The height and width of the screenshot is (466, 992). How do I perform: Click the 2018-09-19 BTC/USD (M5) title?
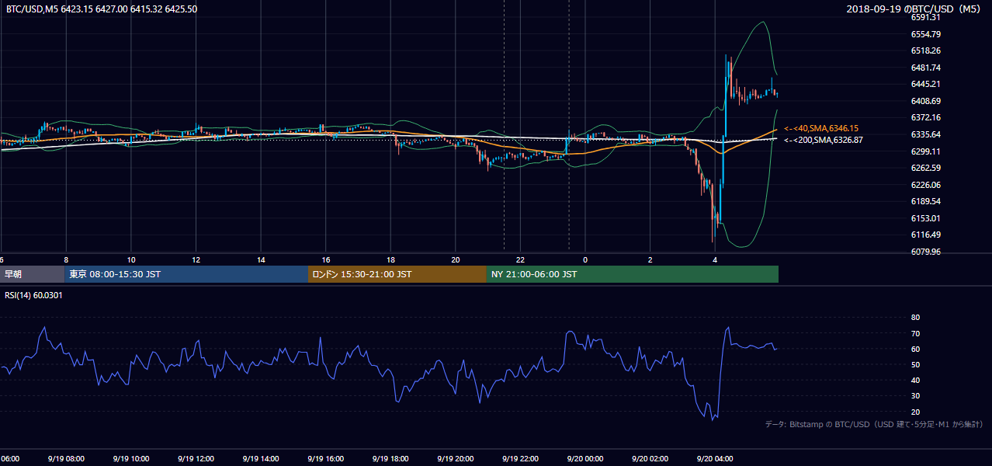click(915, 9)
